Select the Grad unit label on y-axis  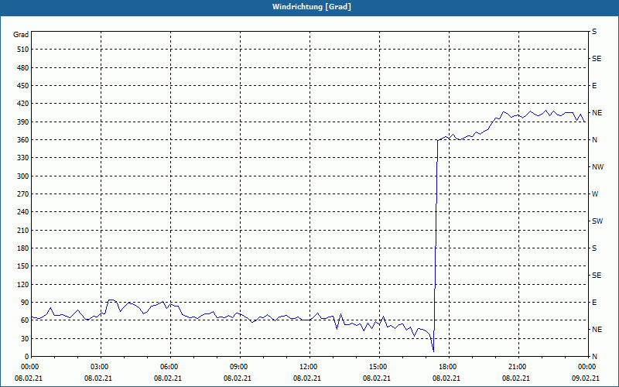[21, 35]
